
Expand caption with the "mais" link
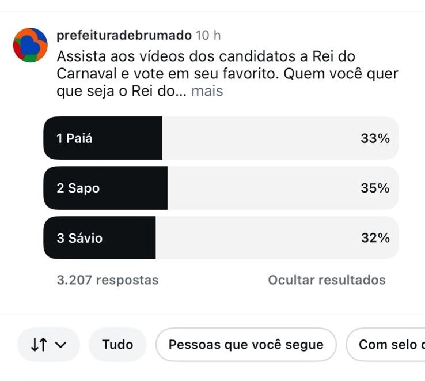click(207, 91)
